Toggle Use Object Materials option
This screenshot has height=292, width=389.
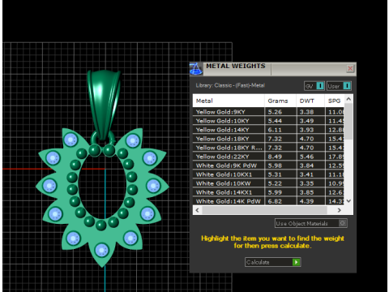point(311,223)
